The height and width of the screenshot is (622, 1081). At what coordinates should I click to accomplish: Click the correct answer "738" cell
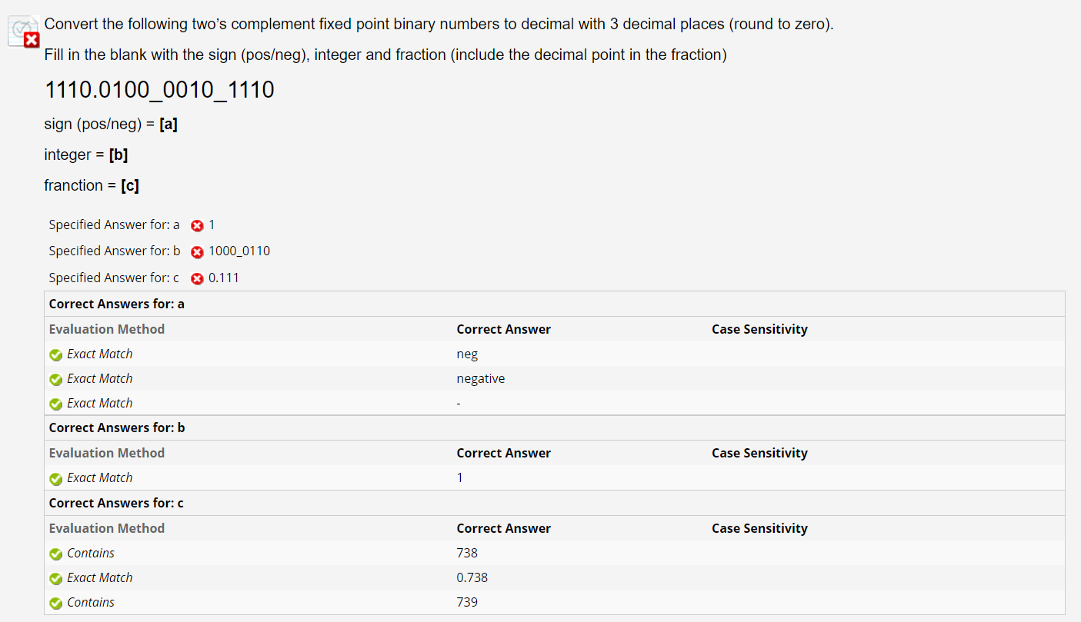(x=467, y=553)
